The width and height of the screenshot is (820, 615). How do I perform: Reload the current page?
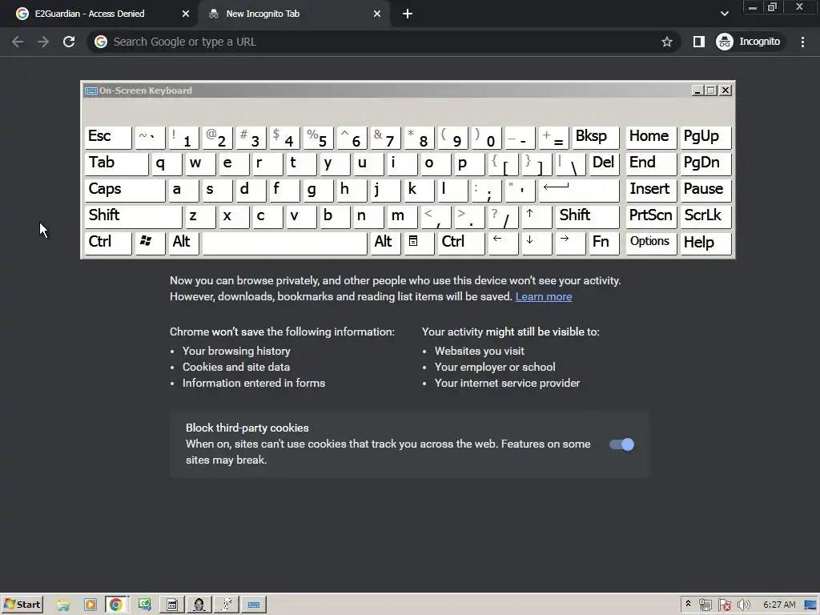click(69, 42)
